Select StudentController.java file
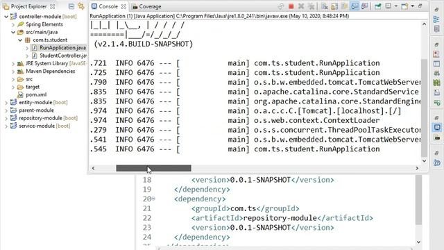Viewport: 444px width, 250px height. click(63, 56)
